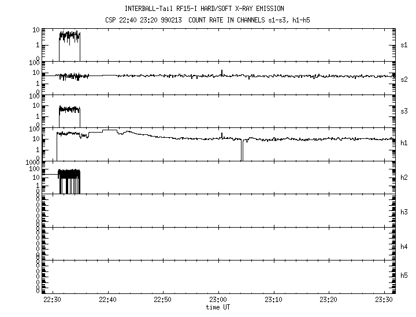Image resolution: width=416 pixels, height=317 pixels.
Task: Select the s2 channel label
Action: (x=404, y=79)
